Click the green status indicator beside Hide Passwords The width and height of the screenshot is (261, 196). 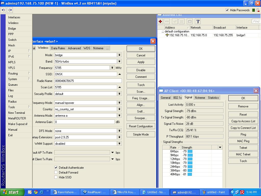[x=254, y=10]
